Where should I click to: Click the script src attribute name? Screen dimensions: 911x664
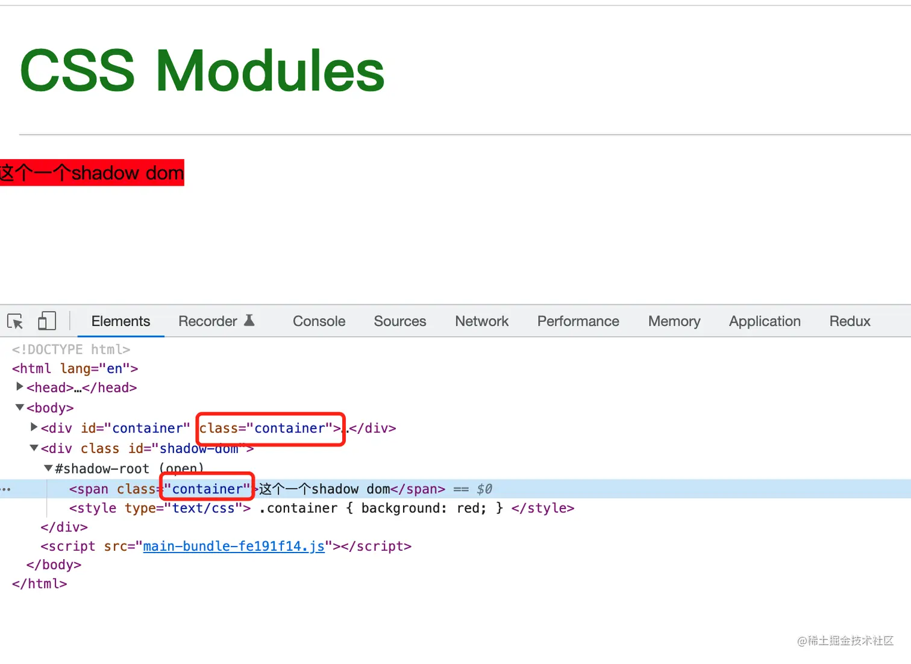point(115,546)
